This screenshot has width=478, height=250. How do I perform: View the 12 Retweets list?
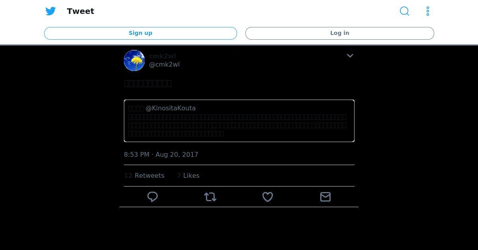point(144,175)
